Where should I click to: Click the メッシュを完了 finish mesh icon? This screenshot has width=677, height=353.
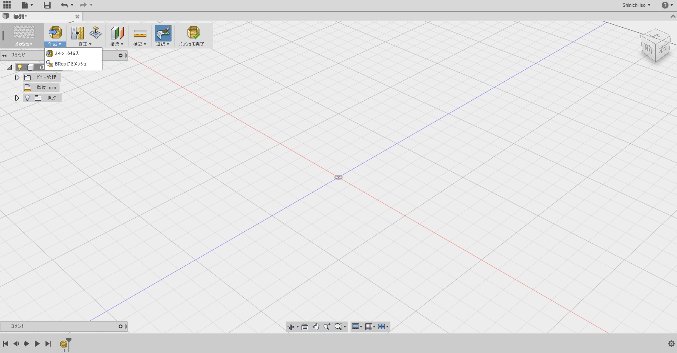click(193, 33)
